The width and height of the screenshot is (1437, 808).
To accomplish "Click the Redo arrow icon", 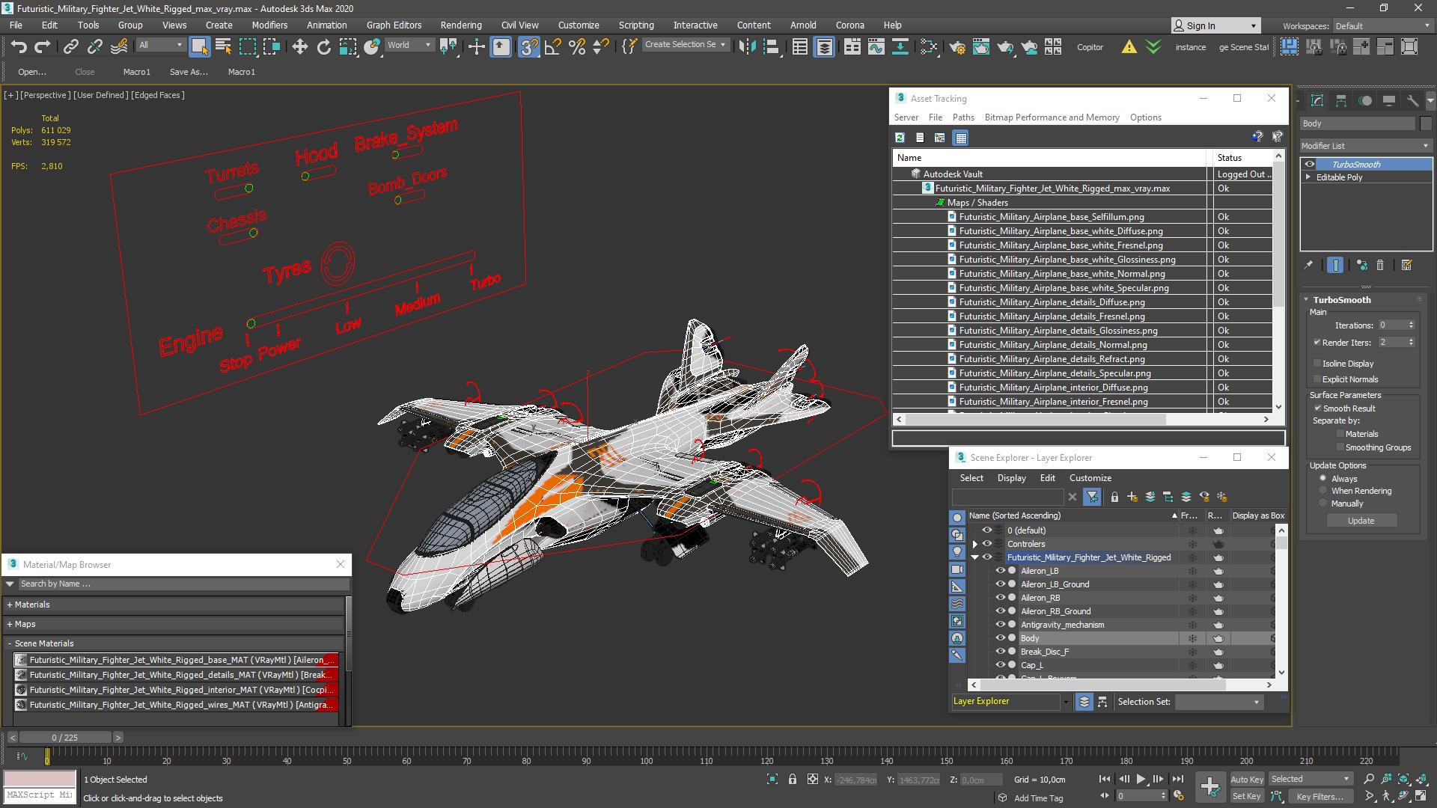I will coord(43,46).
